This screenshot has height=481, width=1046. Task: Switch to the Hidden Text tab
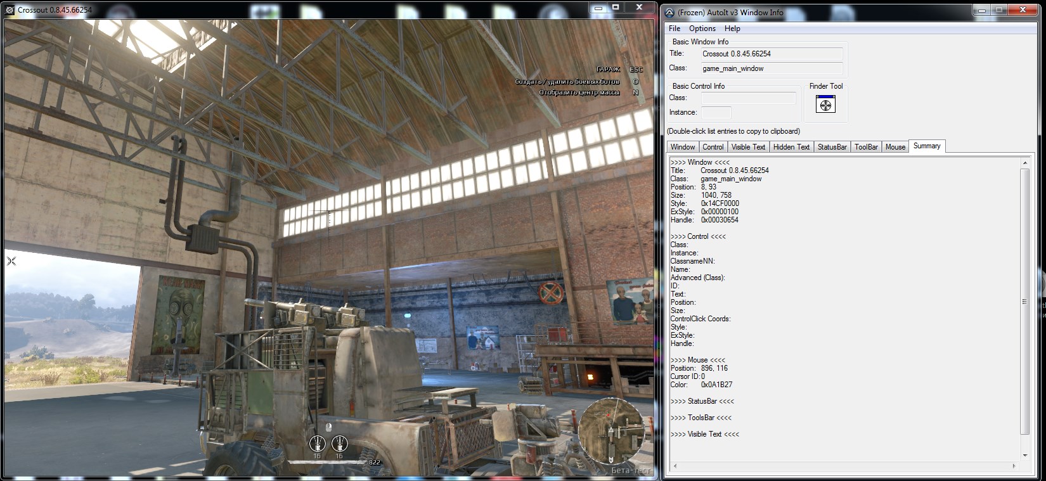[791, 146]
